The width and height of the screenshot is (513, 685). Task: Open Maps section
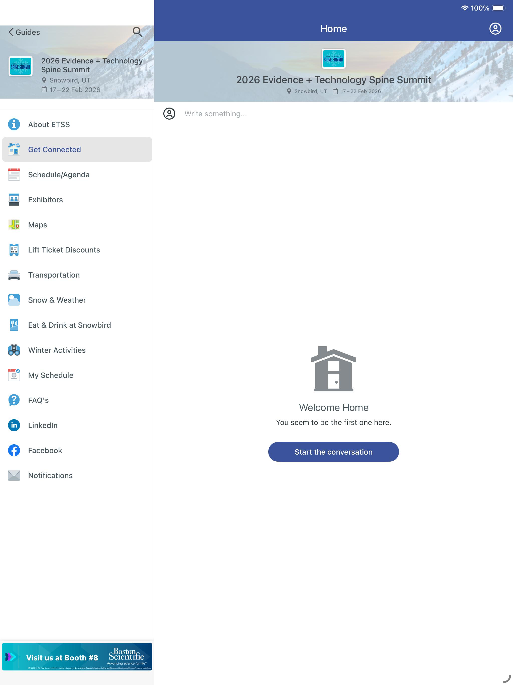(x=77, y=225)
